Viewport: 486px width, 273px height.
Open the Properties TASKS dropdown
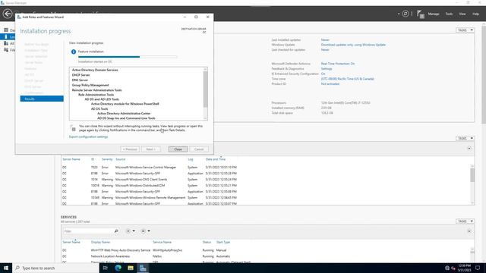tap(465, 30)
